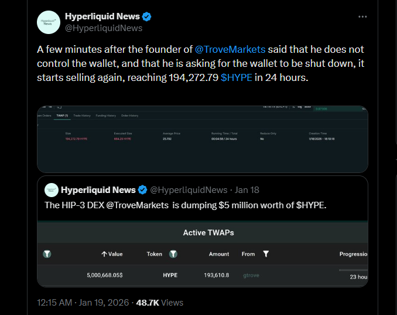Sort by the Value column arrow
Viewport: 397px width, 315px height.
coord(104,254)
